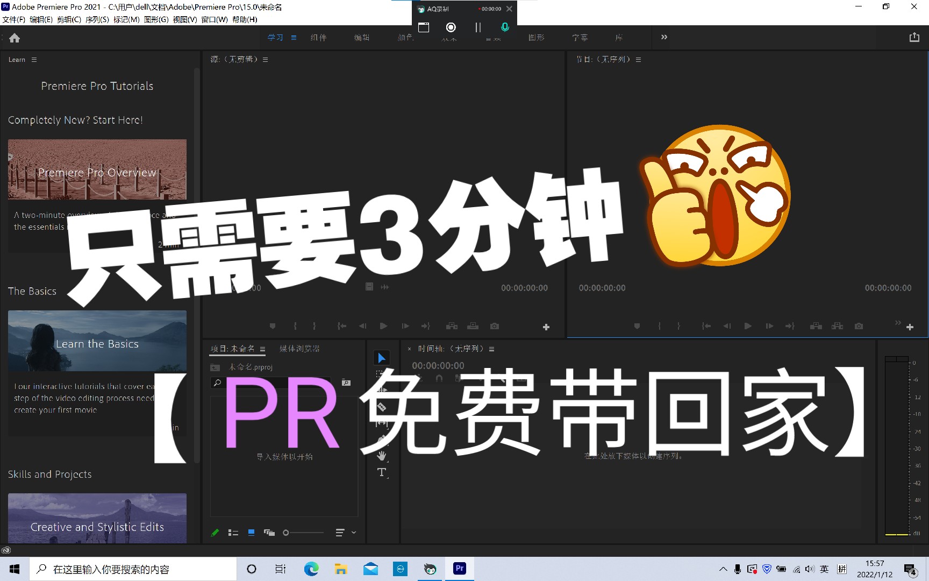Viewport: 929px width, 581px height.
Task: Select the Hand tool in the Tools panel
Action: [382, 455]
